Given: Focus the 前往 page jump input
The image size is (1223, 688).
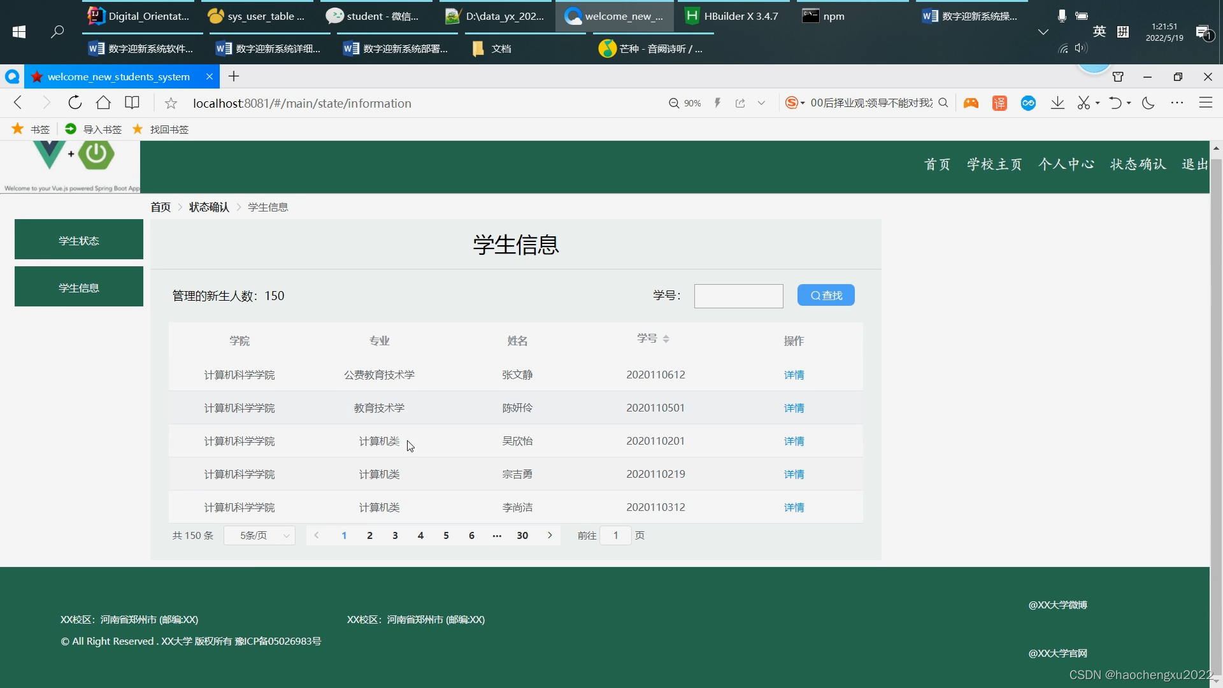Looking at the screenshot, I should [x=615, y=536].
